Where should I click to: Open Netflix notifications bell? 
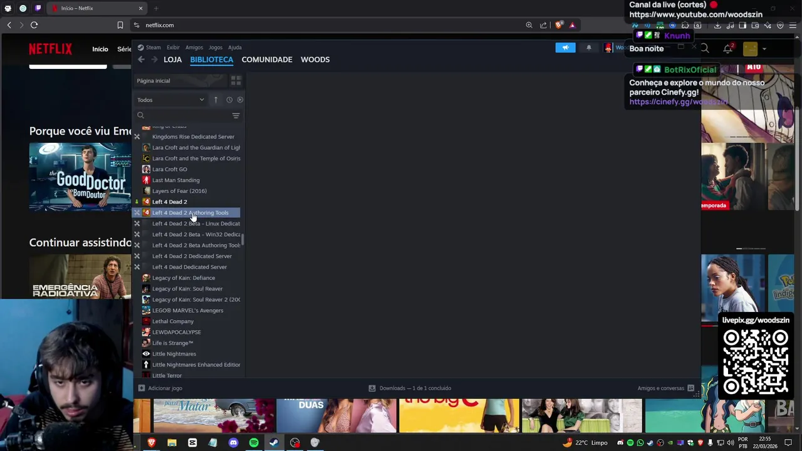[x=727, y=49]
